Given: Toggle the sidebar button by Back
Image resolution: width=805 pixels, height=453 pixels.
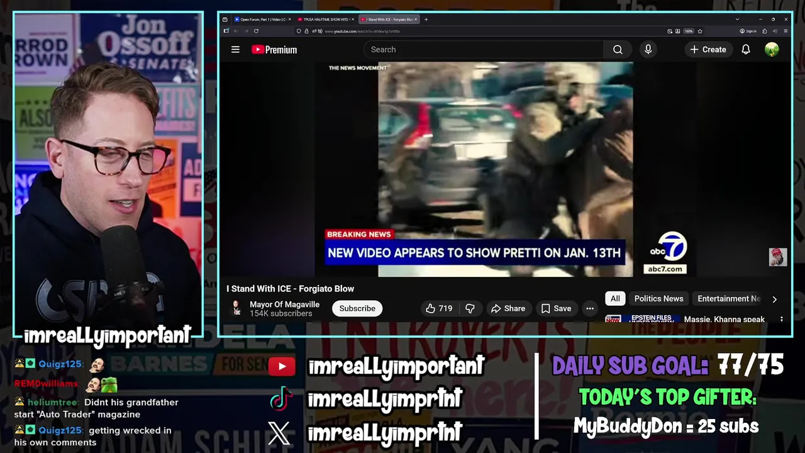Looking at the screenshot, I should click(226, 31).
